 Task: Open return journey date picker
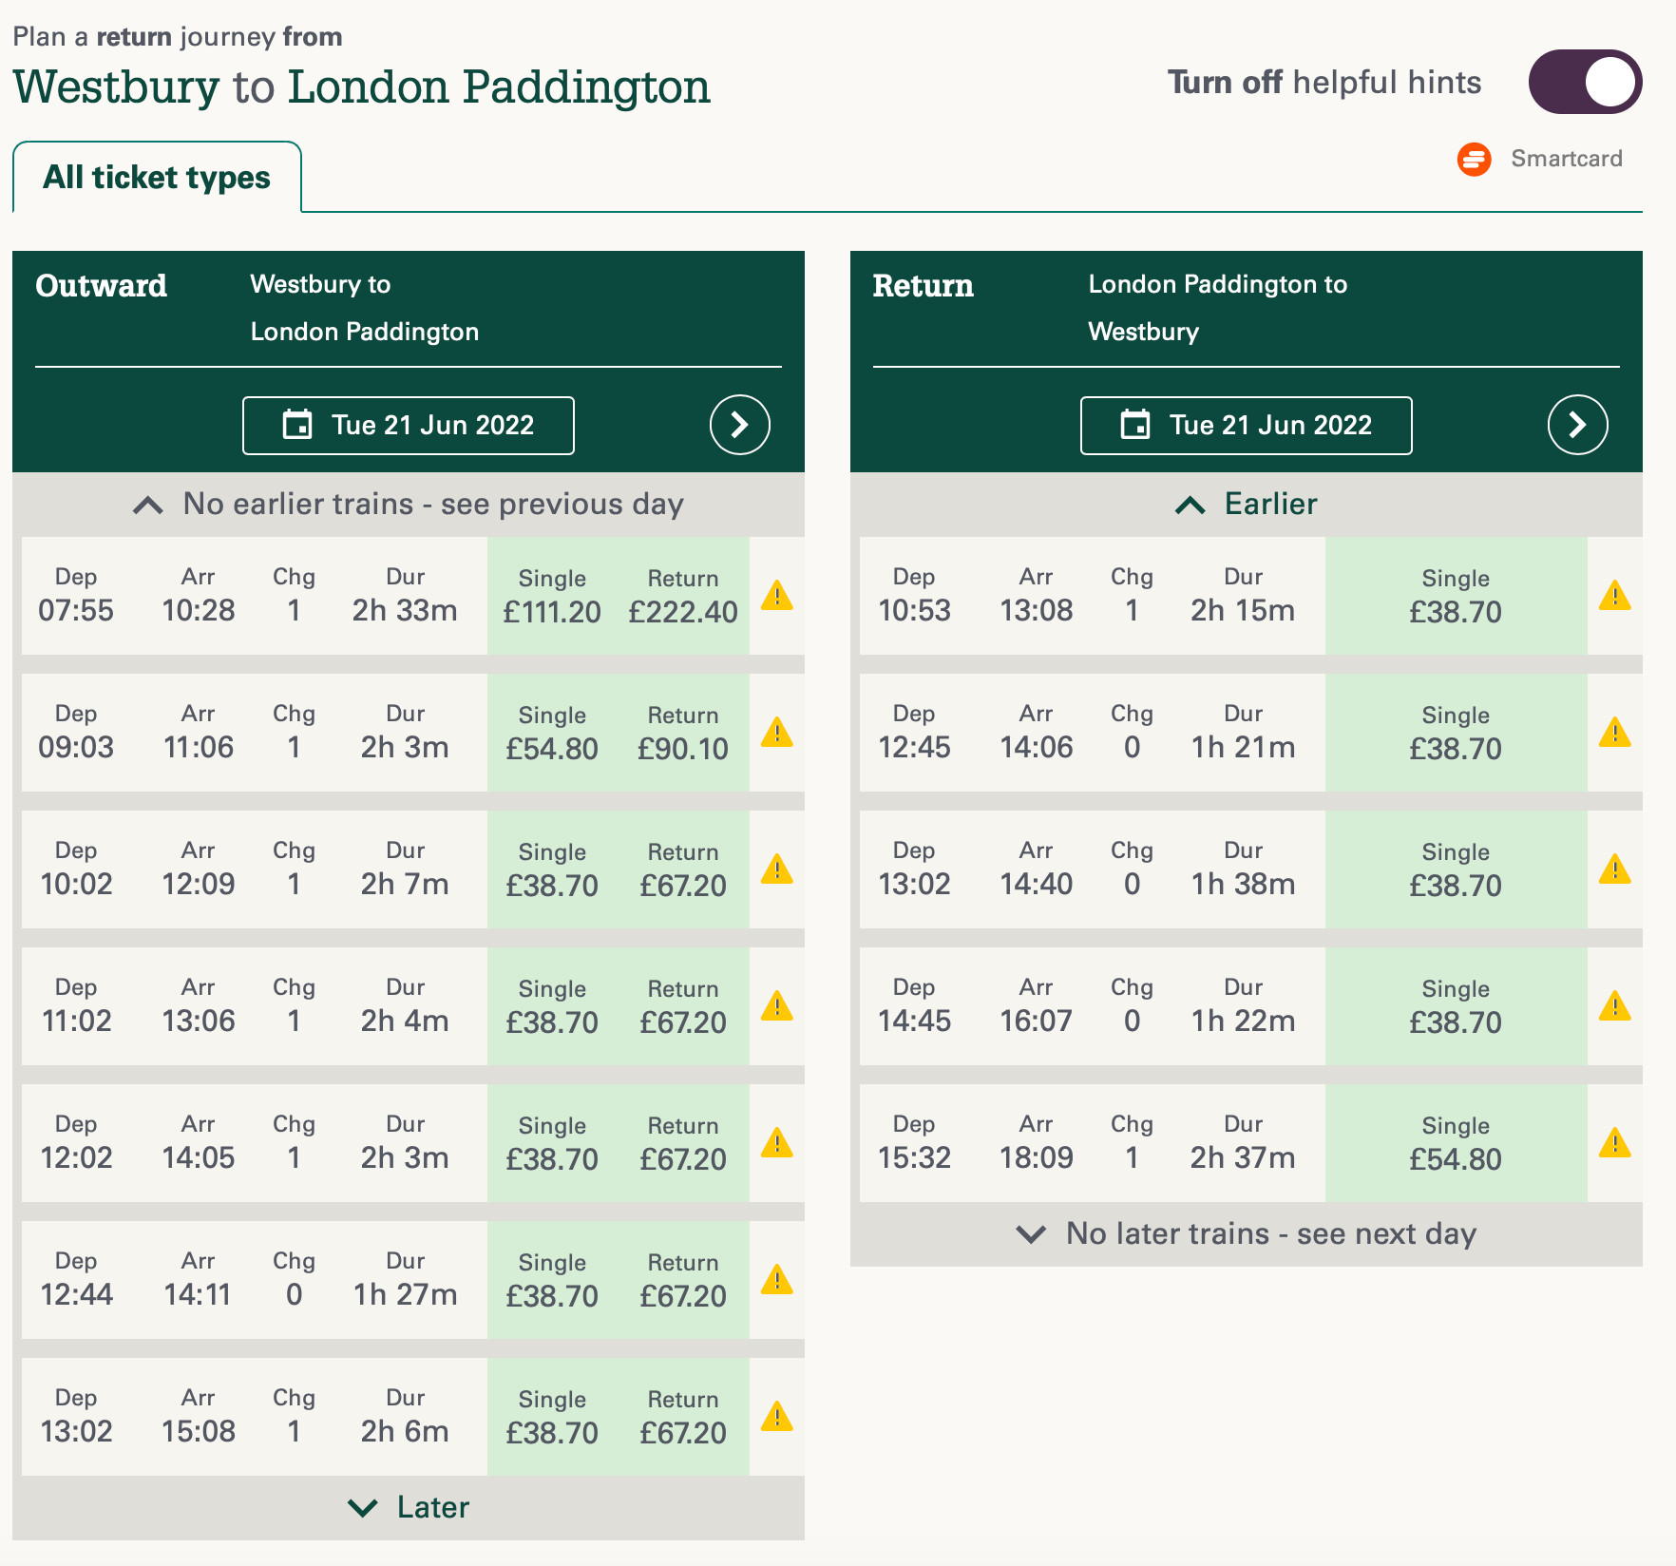[1246, 425]
